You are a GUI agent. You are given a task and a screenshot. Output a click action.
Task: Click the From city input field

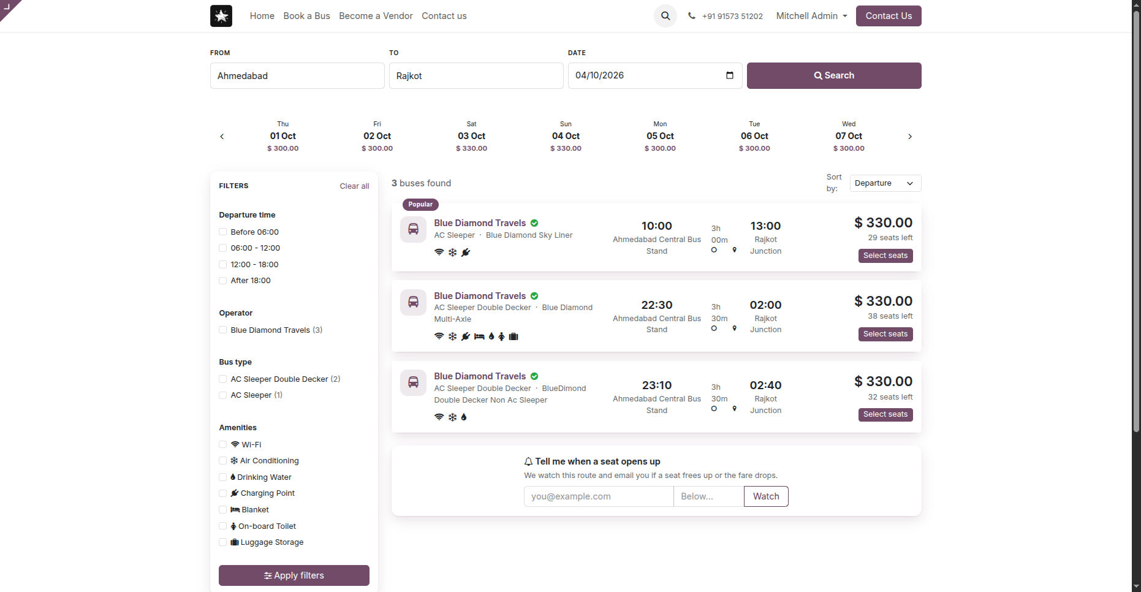click(297, 76)
